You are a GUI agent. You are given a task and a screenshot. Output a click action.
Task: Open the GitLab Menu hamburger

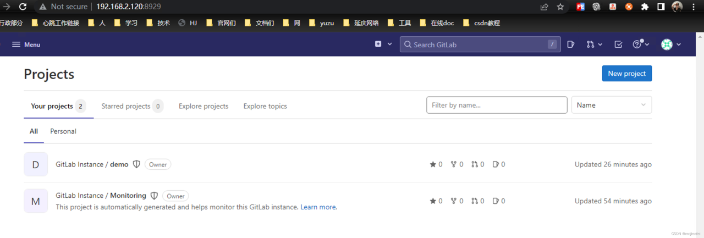26,45
